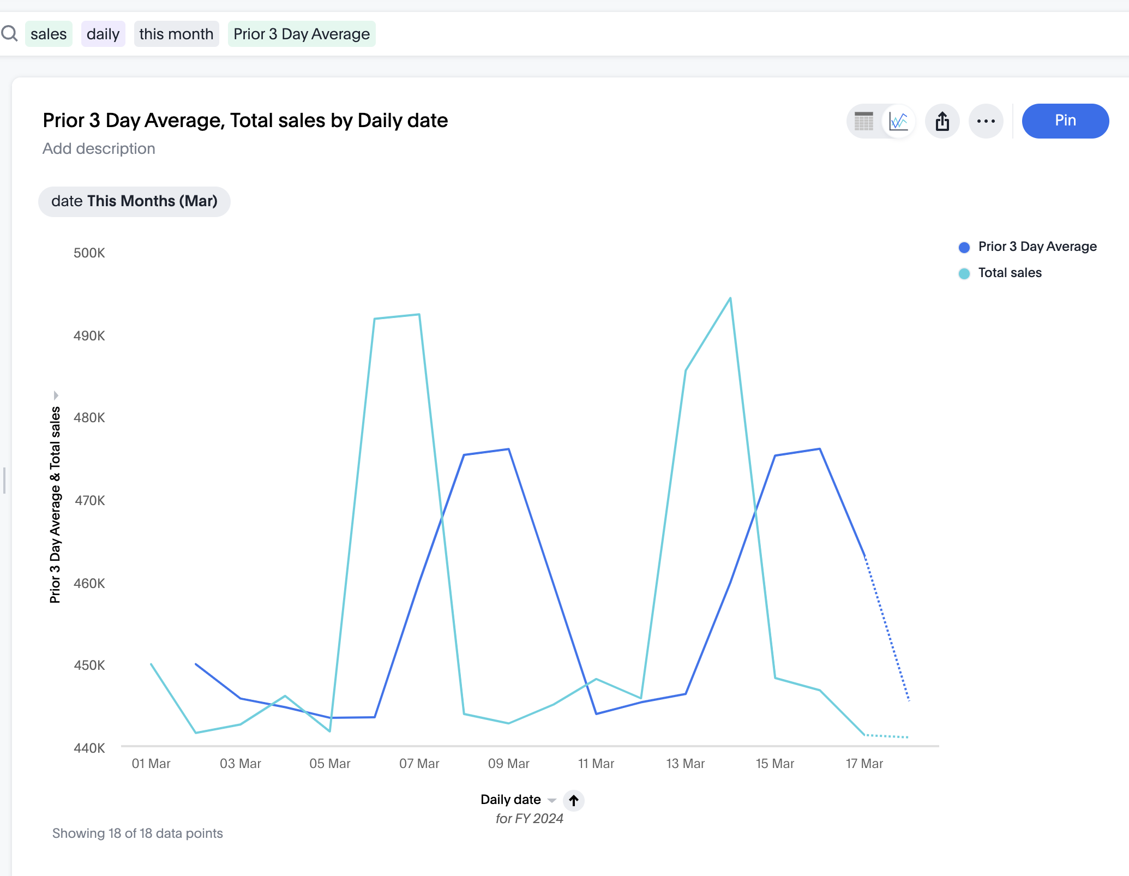Screen dimensions: 1129x876
Task: Click the daily filter tag
Action: [104, 34]
